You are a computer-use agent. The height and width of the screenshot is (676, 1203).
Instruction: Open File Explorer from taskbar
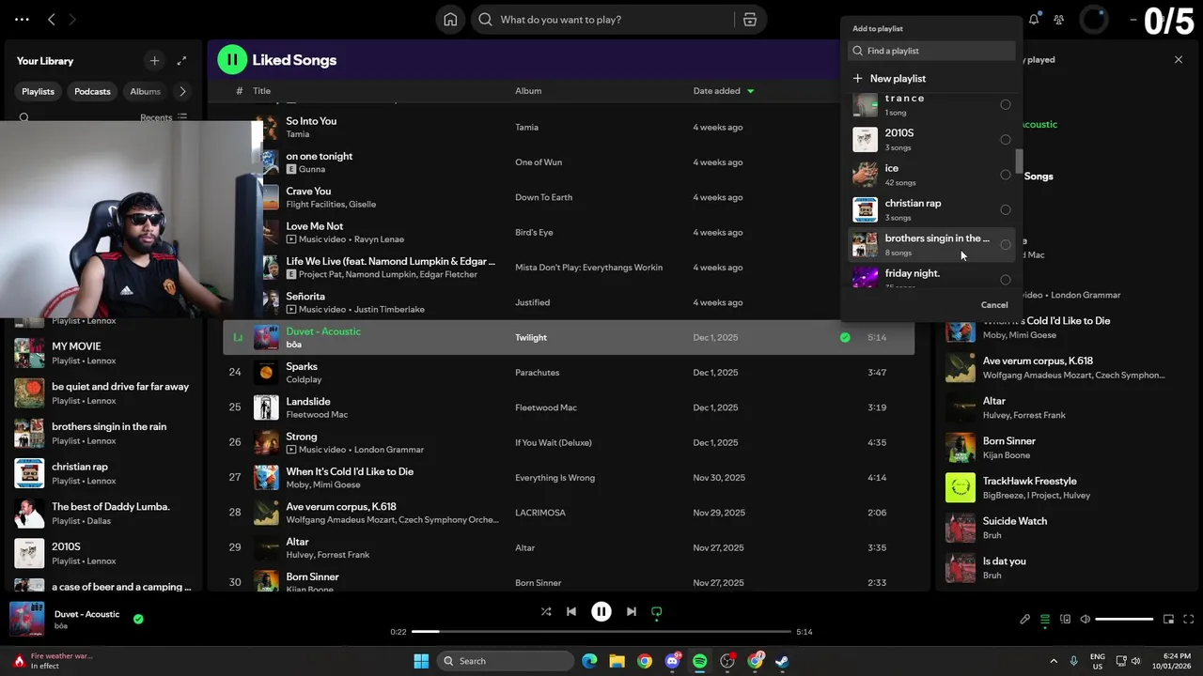(617, 661)
